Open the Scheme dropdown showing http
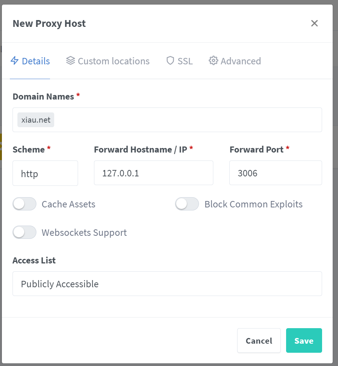Screen dimensions: 338x366 [x=45, y=173]
